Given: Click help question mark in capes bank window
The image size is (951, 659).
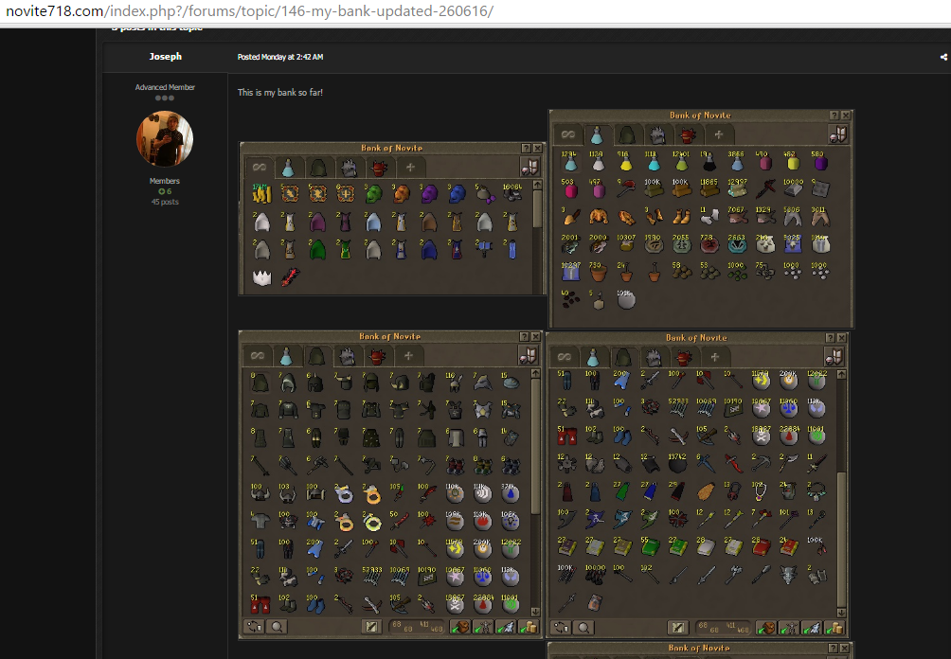Looking at the screenshot, I should pyautogui.click(x=526, y=148).
